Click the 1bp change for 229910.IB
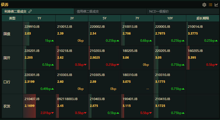This screenshot has height=120, width=220. [x=49, y=41]
